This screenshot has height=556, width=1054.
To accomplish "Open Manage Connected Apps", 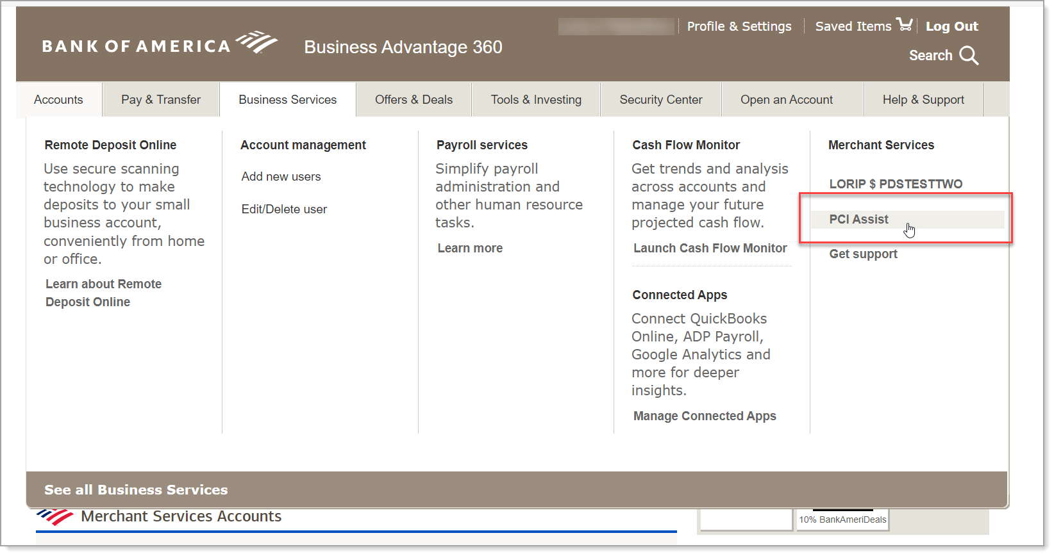I will pos(705,416).
